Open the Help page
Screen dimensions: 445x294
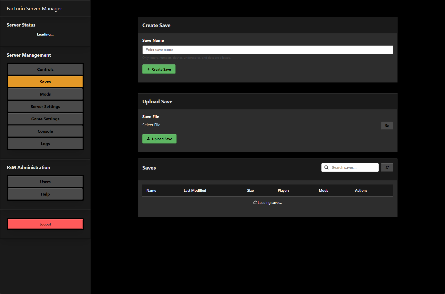45,194
